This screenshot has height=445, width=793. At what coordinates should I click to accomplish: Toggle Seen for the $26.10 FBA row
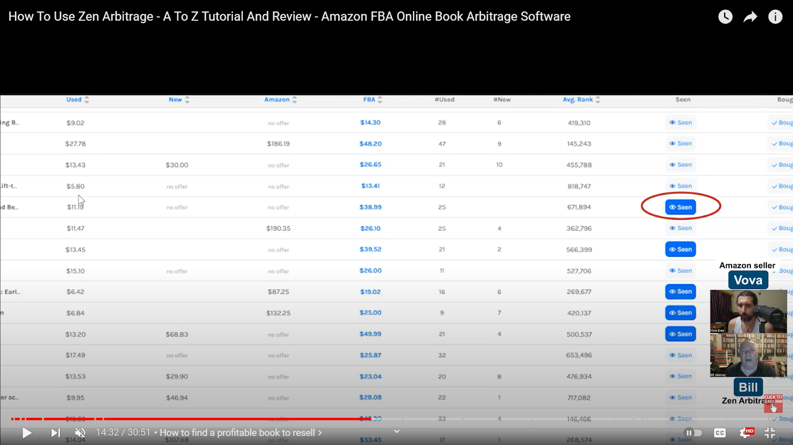click(680, 228)
